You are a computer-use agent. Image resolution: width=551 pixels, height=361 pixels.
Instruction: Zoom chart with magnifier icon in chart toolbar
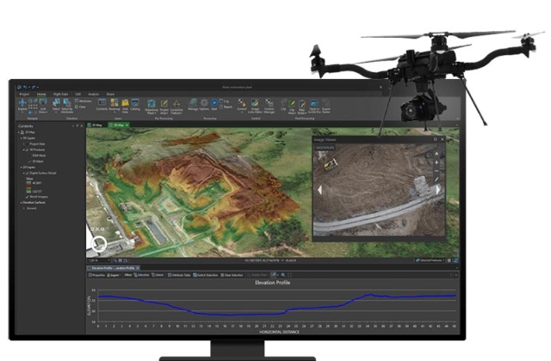coord(283,275)
